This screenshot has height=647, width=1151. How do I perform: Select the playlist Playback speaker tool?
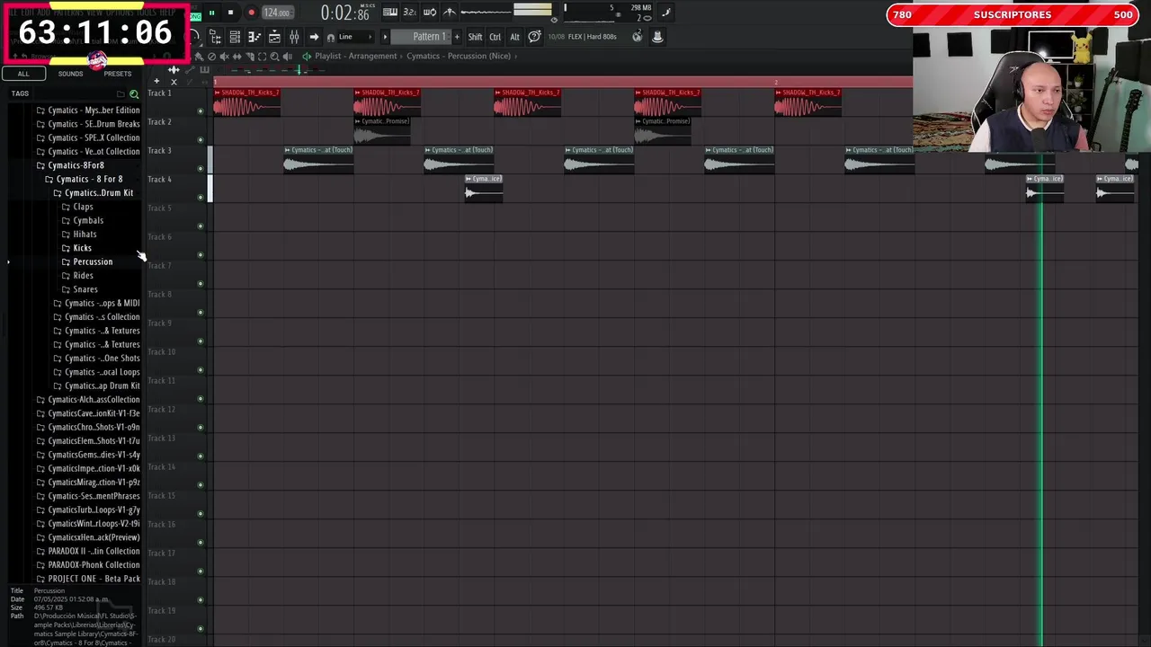[288, 56]
